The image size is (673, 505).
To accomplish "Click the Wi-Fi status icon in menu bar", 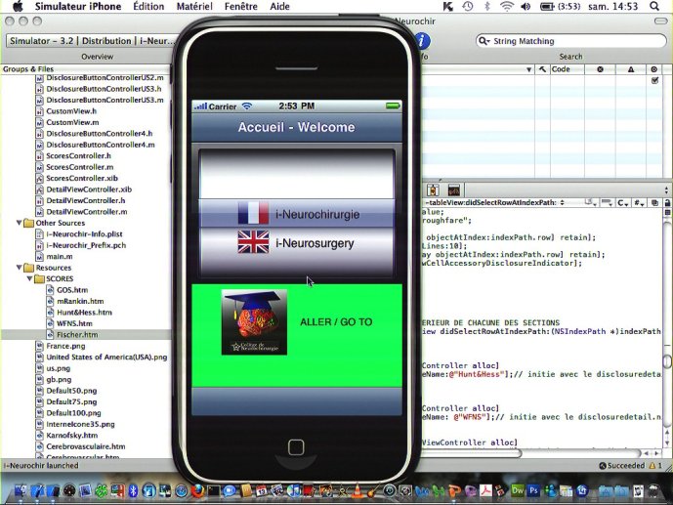I will click(x=507, y=6).
